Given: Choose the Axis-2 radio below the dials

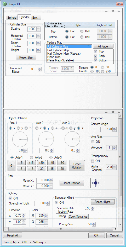Looking at the screenshot, I should pos(32,157).
